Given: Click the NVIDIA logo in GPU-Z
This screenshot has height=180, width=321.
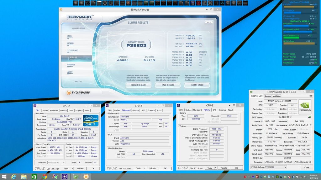Looking at the screenshot, I should pyautogui.click(x=305, y=107).
